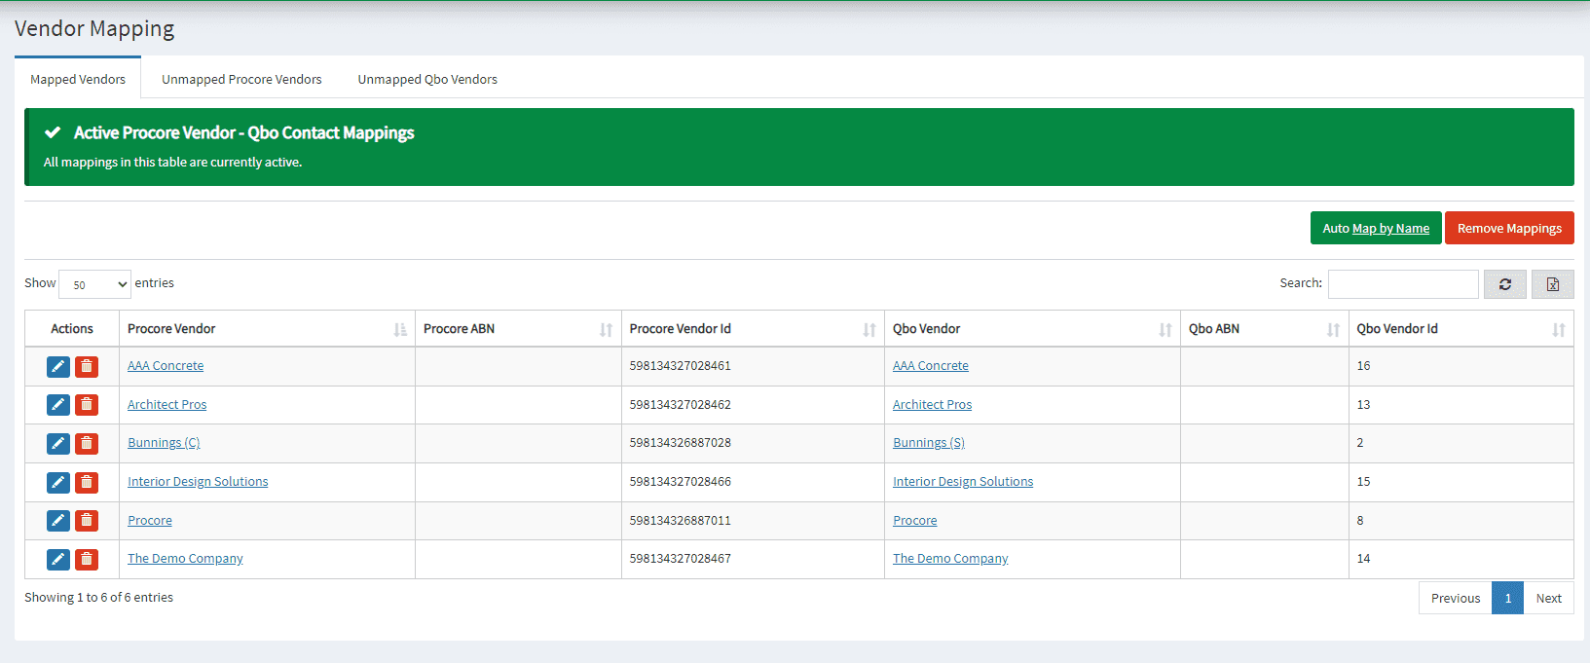1590x663 pixels.
Task: Click the trash icon for Interior Design Solutions
Action: [x=87, y=482]
